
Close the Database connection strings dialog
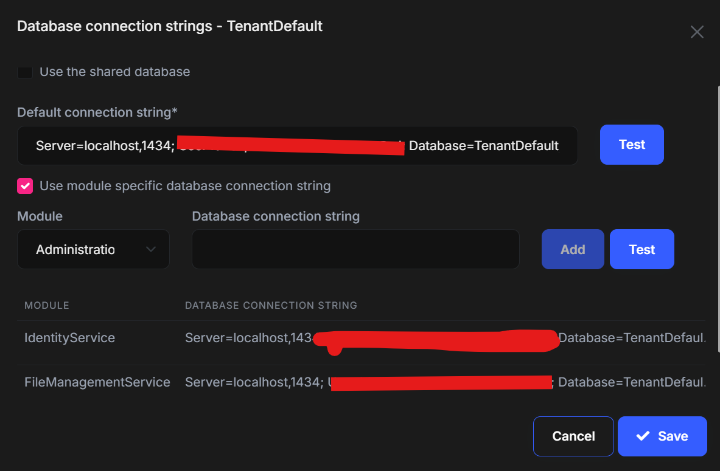tap(697, 32)
